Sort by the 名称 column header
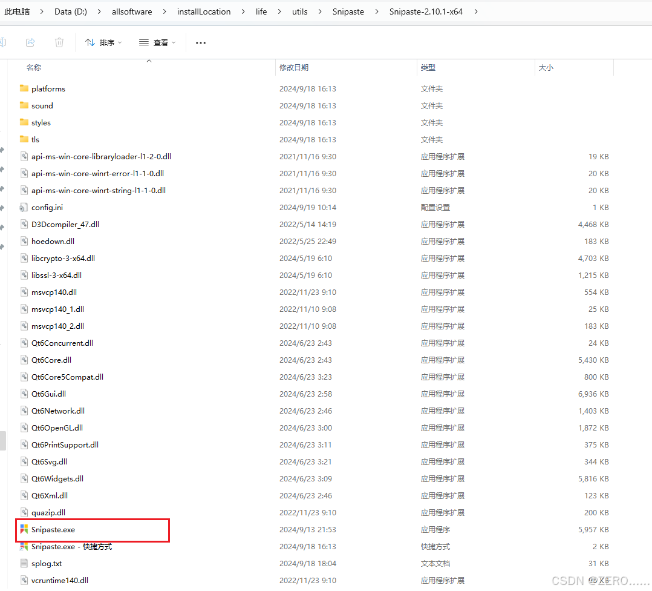652x591 pixels. pos(34,67)
